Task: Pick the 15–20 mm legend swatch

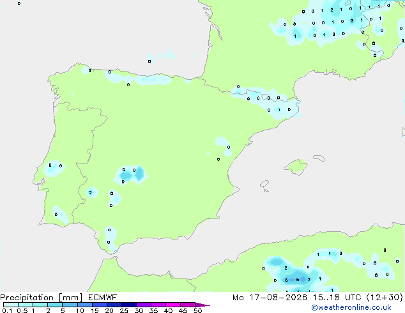Action: [100, 305]
